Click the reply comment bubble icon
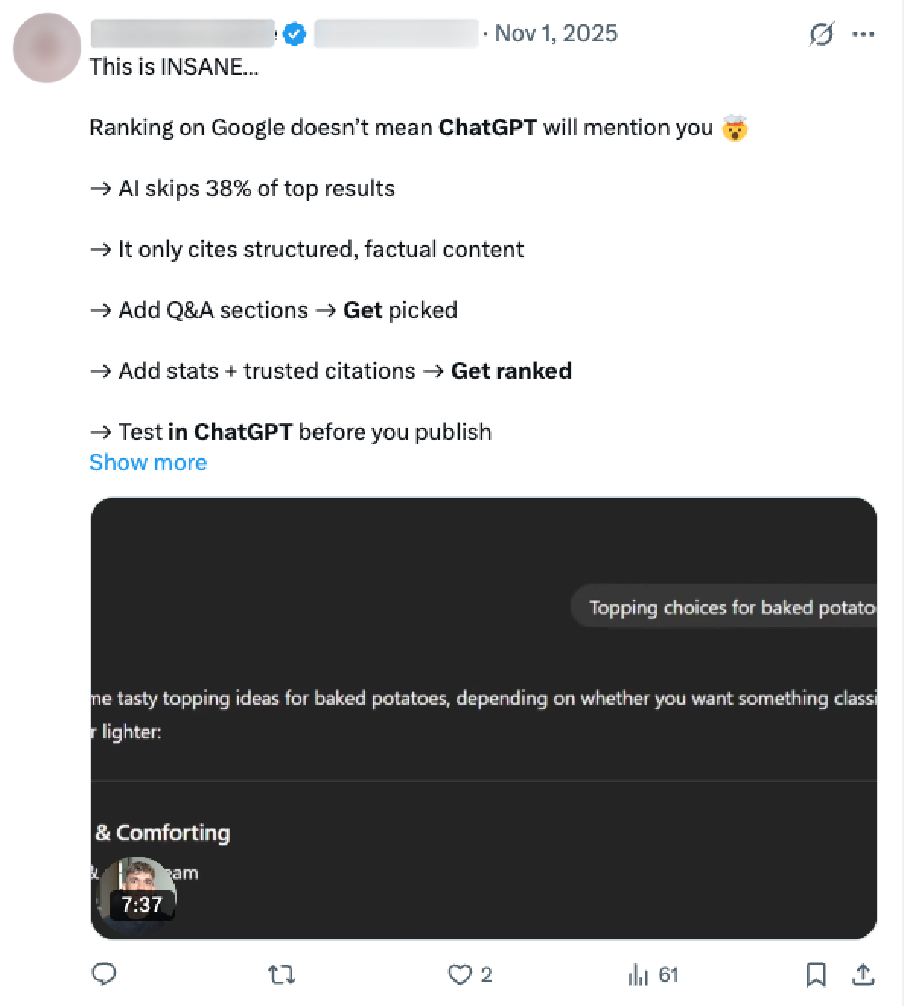Screen dimensions: 907x1006 pos(103,974)
